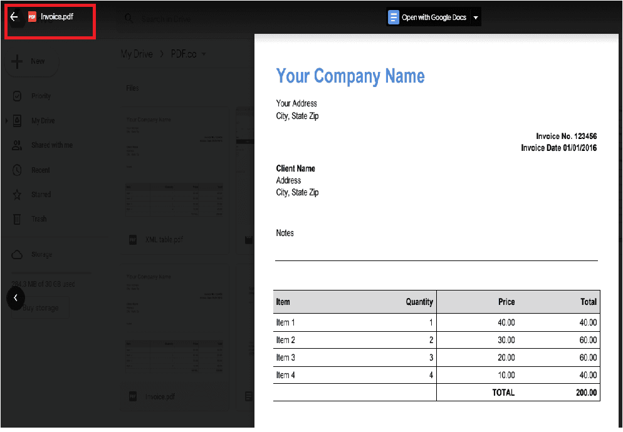This screenshot has height=432, width=623.
Task: Click the back arrow to close preview
Action: [14, 17]
